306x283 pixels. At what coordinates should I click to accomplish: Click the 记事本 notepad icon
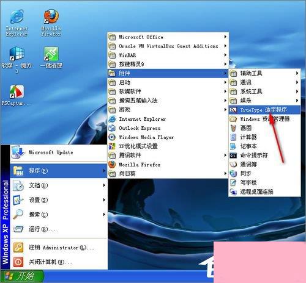[x=233, y=146]
